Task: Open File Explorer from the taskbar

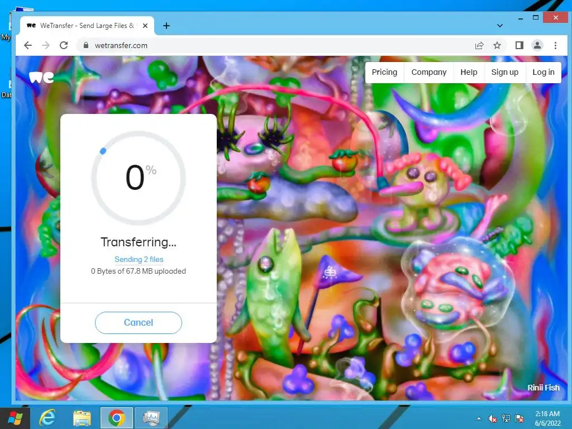Action: (x=82, y=418)
